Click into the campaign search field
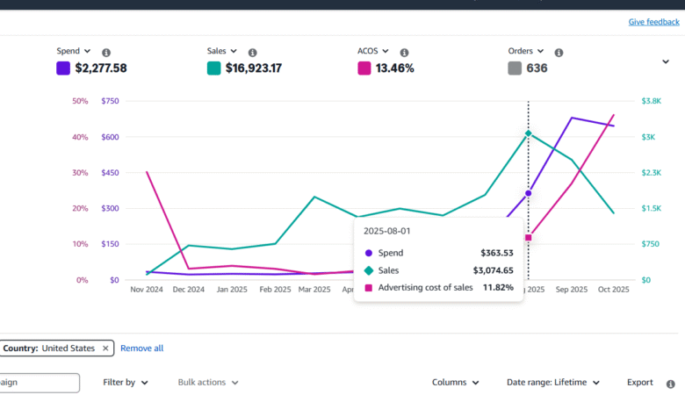 pos(40,383)
